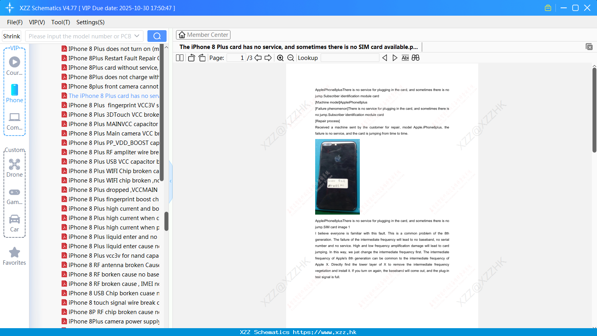Open 'iPhone 8 Plus dropped ,VCCMAIN' file

click(111, 190)
